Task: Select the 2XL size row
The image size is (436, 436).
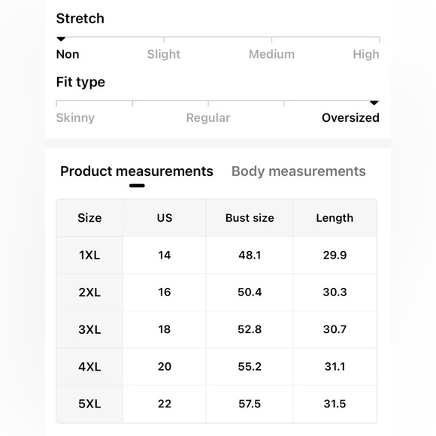Action: 216,292
